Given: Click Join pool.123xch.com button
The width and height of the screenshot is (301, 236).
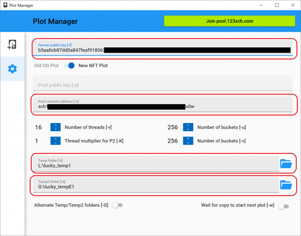Looking at the screenshot, I should (x=229, y=21).
